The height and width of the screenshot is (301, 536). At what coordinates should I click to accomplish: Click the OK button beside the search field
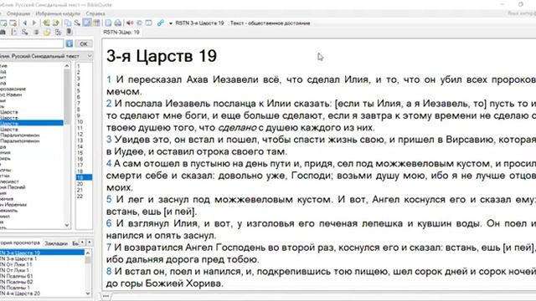click(x=84, y=43)
